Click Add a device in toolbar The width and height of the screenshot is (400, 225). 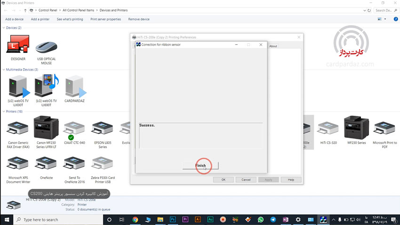14,19
